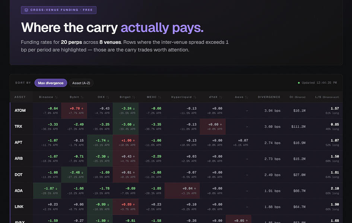Sort by MEXC column arrows icon
Screen dimensions: 352x223
coord(159,97)
